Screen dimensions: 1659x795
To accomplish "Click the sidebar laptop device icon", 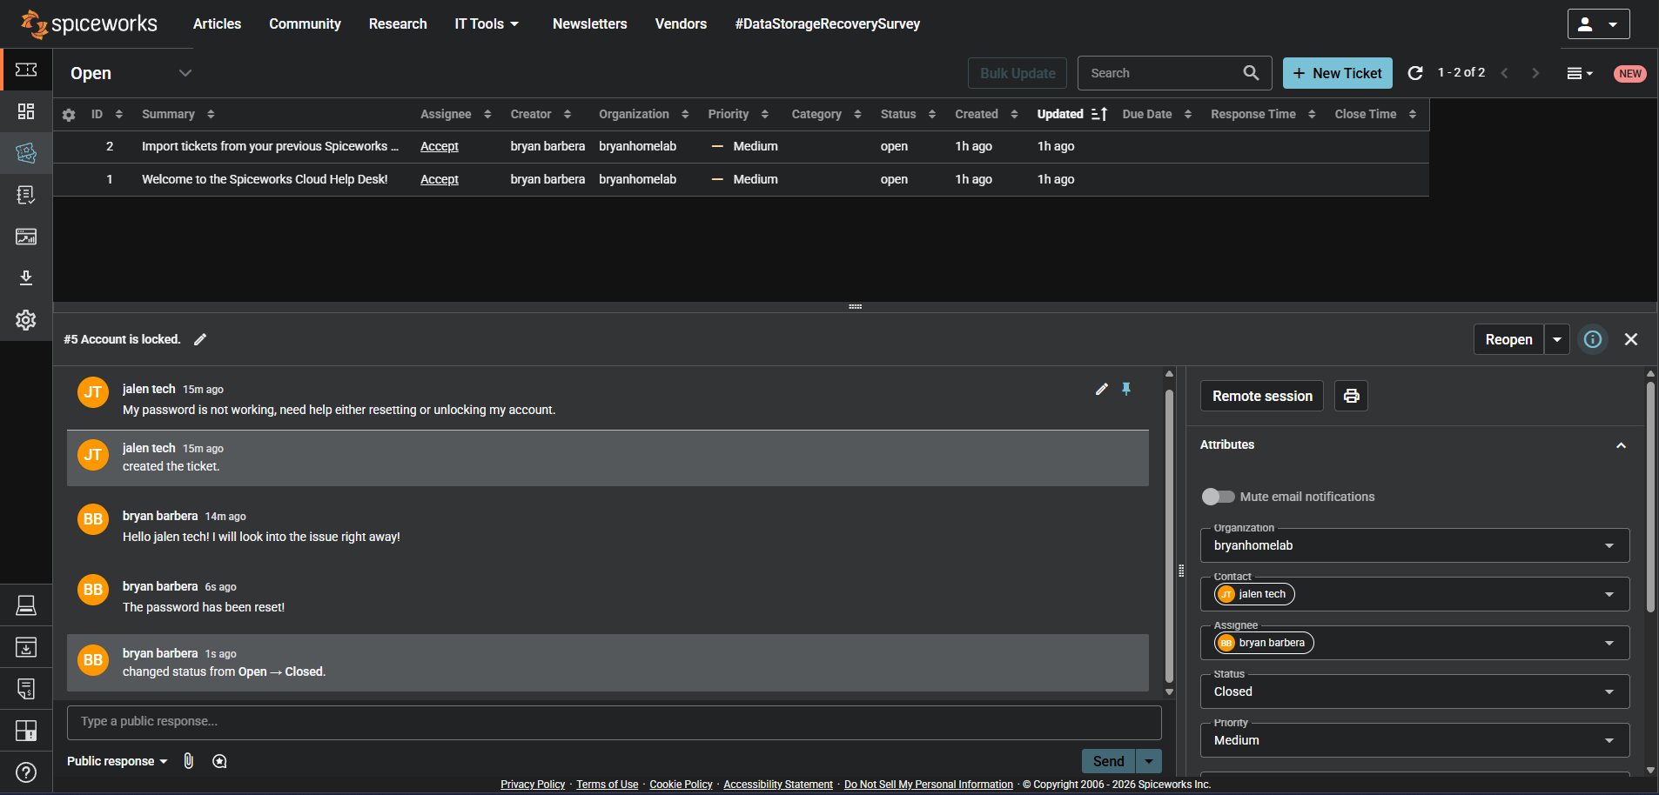I will [x=26, y=605].
